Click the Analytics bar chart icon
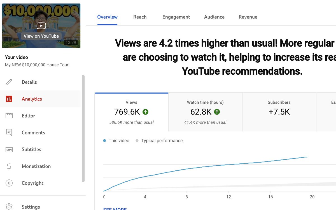The width and height of the screenshot is (336, 210). [x=9, y=99]
